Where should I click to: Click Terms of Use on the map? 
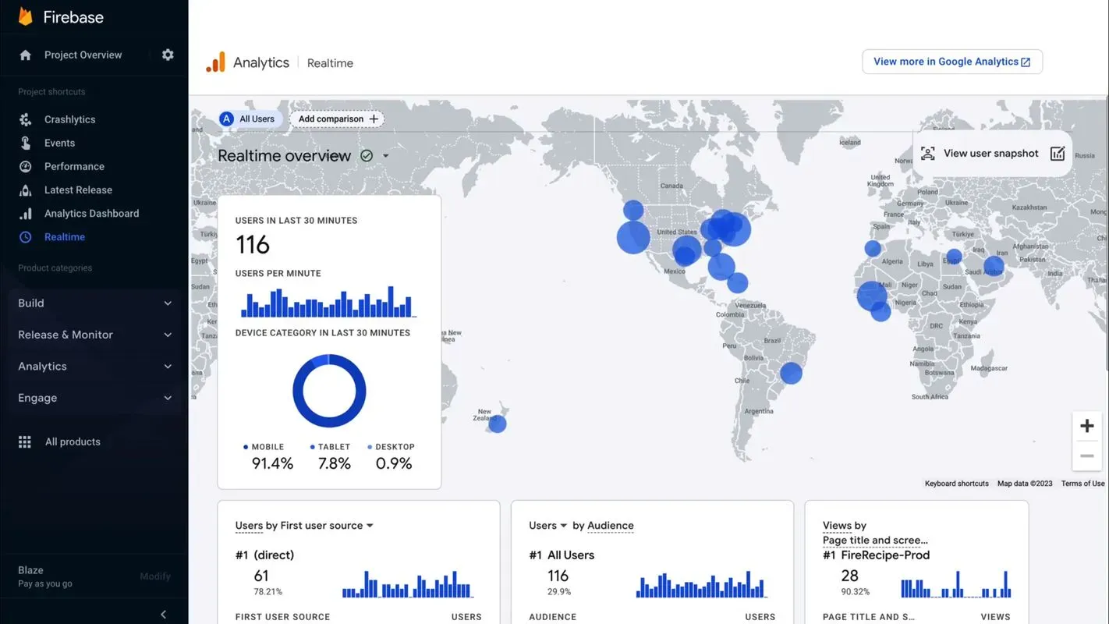1082,484
